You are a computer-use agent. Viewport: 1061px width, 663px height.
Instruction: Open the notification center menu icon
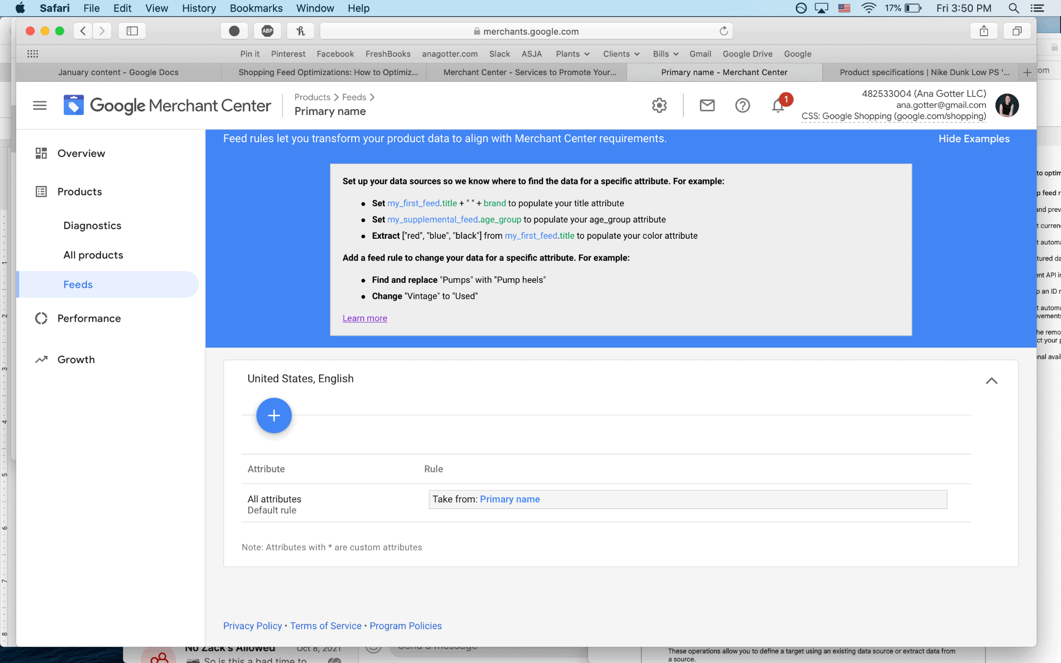[1037, 8]
